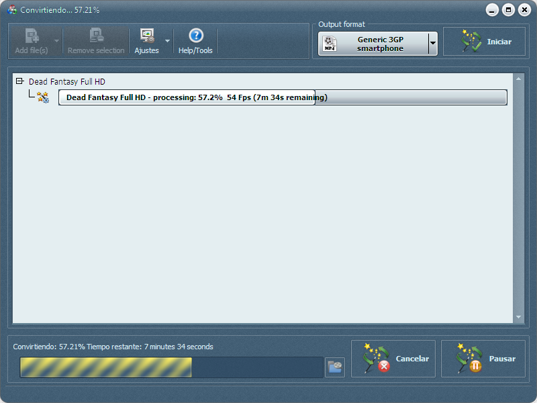Open the Add file(s) dropdown arrow

57,41
